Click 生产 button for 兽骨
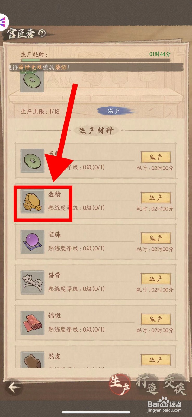This screenshot has width=192, height=417. click(x=156, y=279)
